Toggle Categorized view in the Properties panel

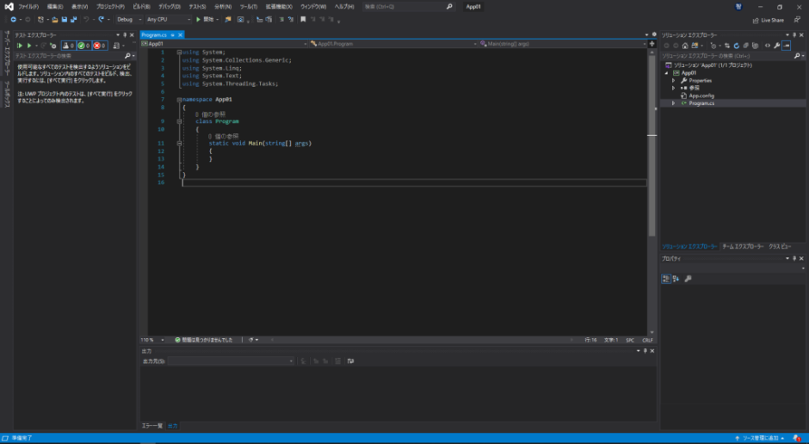666,278
